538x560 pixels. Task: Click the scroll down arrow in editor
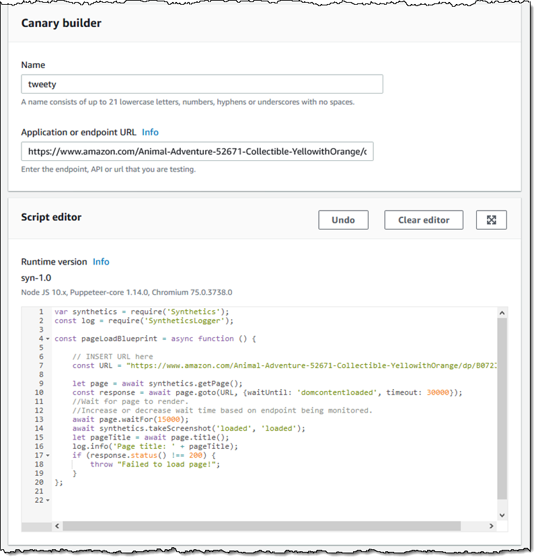(x=502, y=515)
